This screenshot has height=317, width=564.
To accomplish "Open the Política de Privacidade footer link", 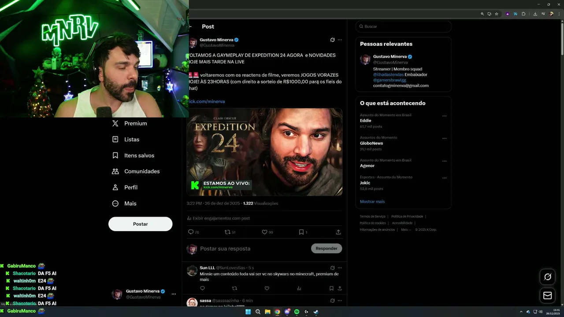I will tap(407, 217).
